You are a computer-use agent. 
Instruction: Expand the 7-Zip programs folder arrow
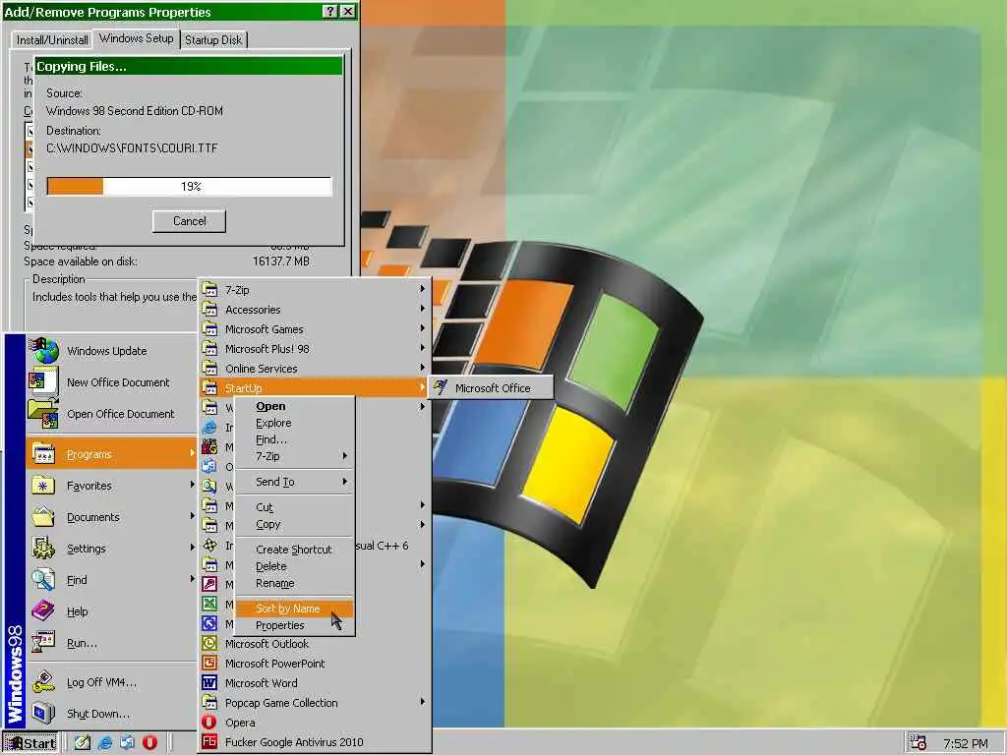[x=423, y=289]
